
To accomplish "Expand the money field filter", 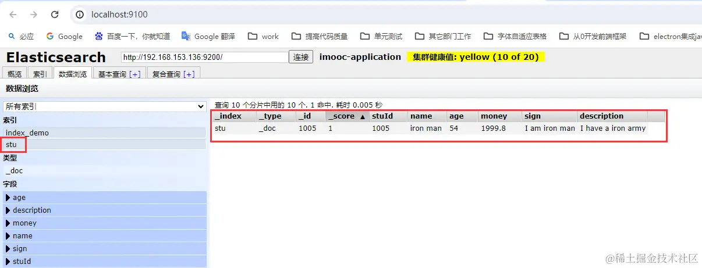I will pos(105,223).
